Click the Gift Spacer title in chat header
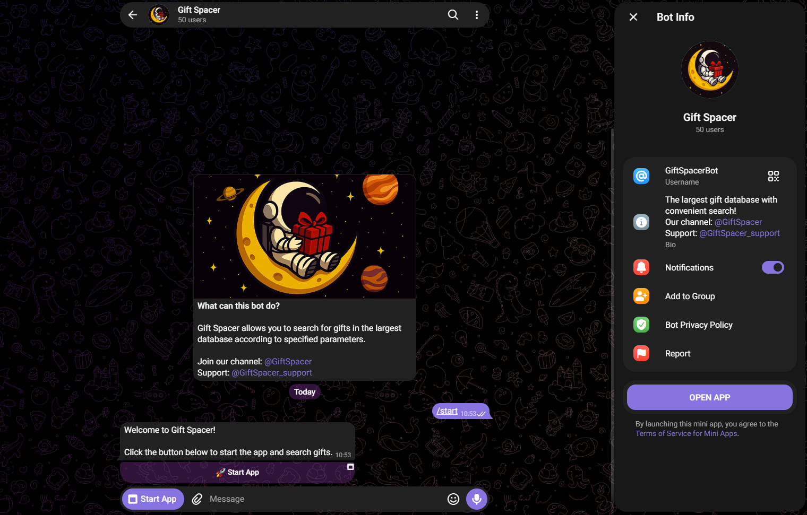Image resolution: width=807 pixels, height=515 pixels. click(199, 10)
